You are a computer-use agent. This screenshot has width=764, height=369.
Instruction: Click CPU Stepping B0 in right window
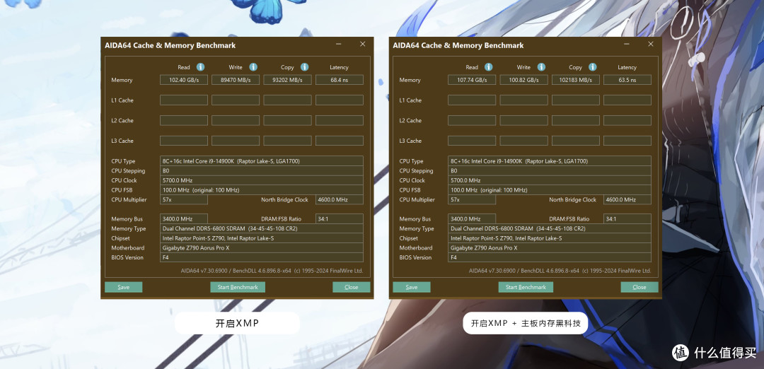[x=550, y=171]
